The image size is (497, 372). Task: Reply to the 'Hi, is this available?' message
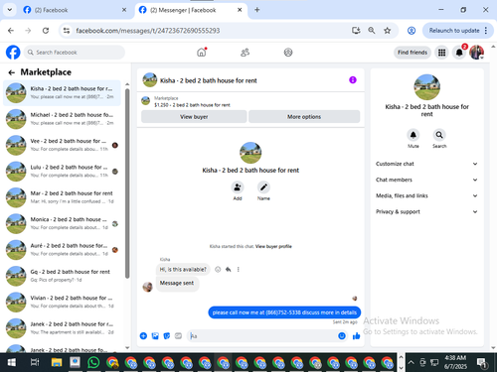tap(228, 270)
